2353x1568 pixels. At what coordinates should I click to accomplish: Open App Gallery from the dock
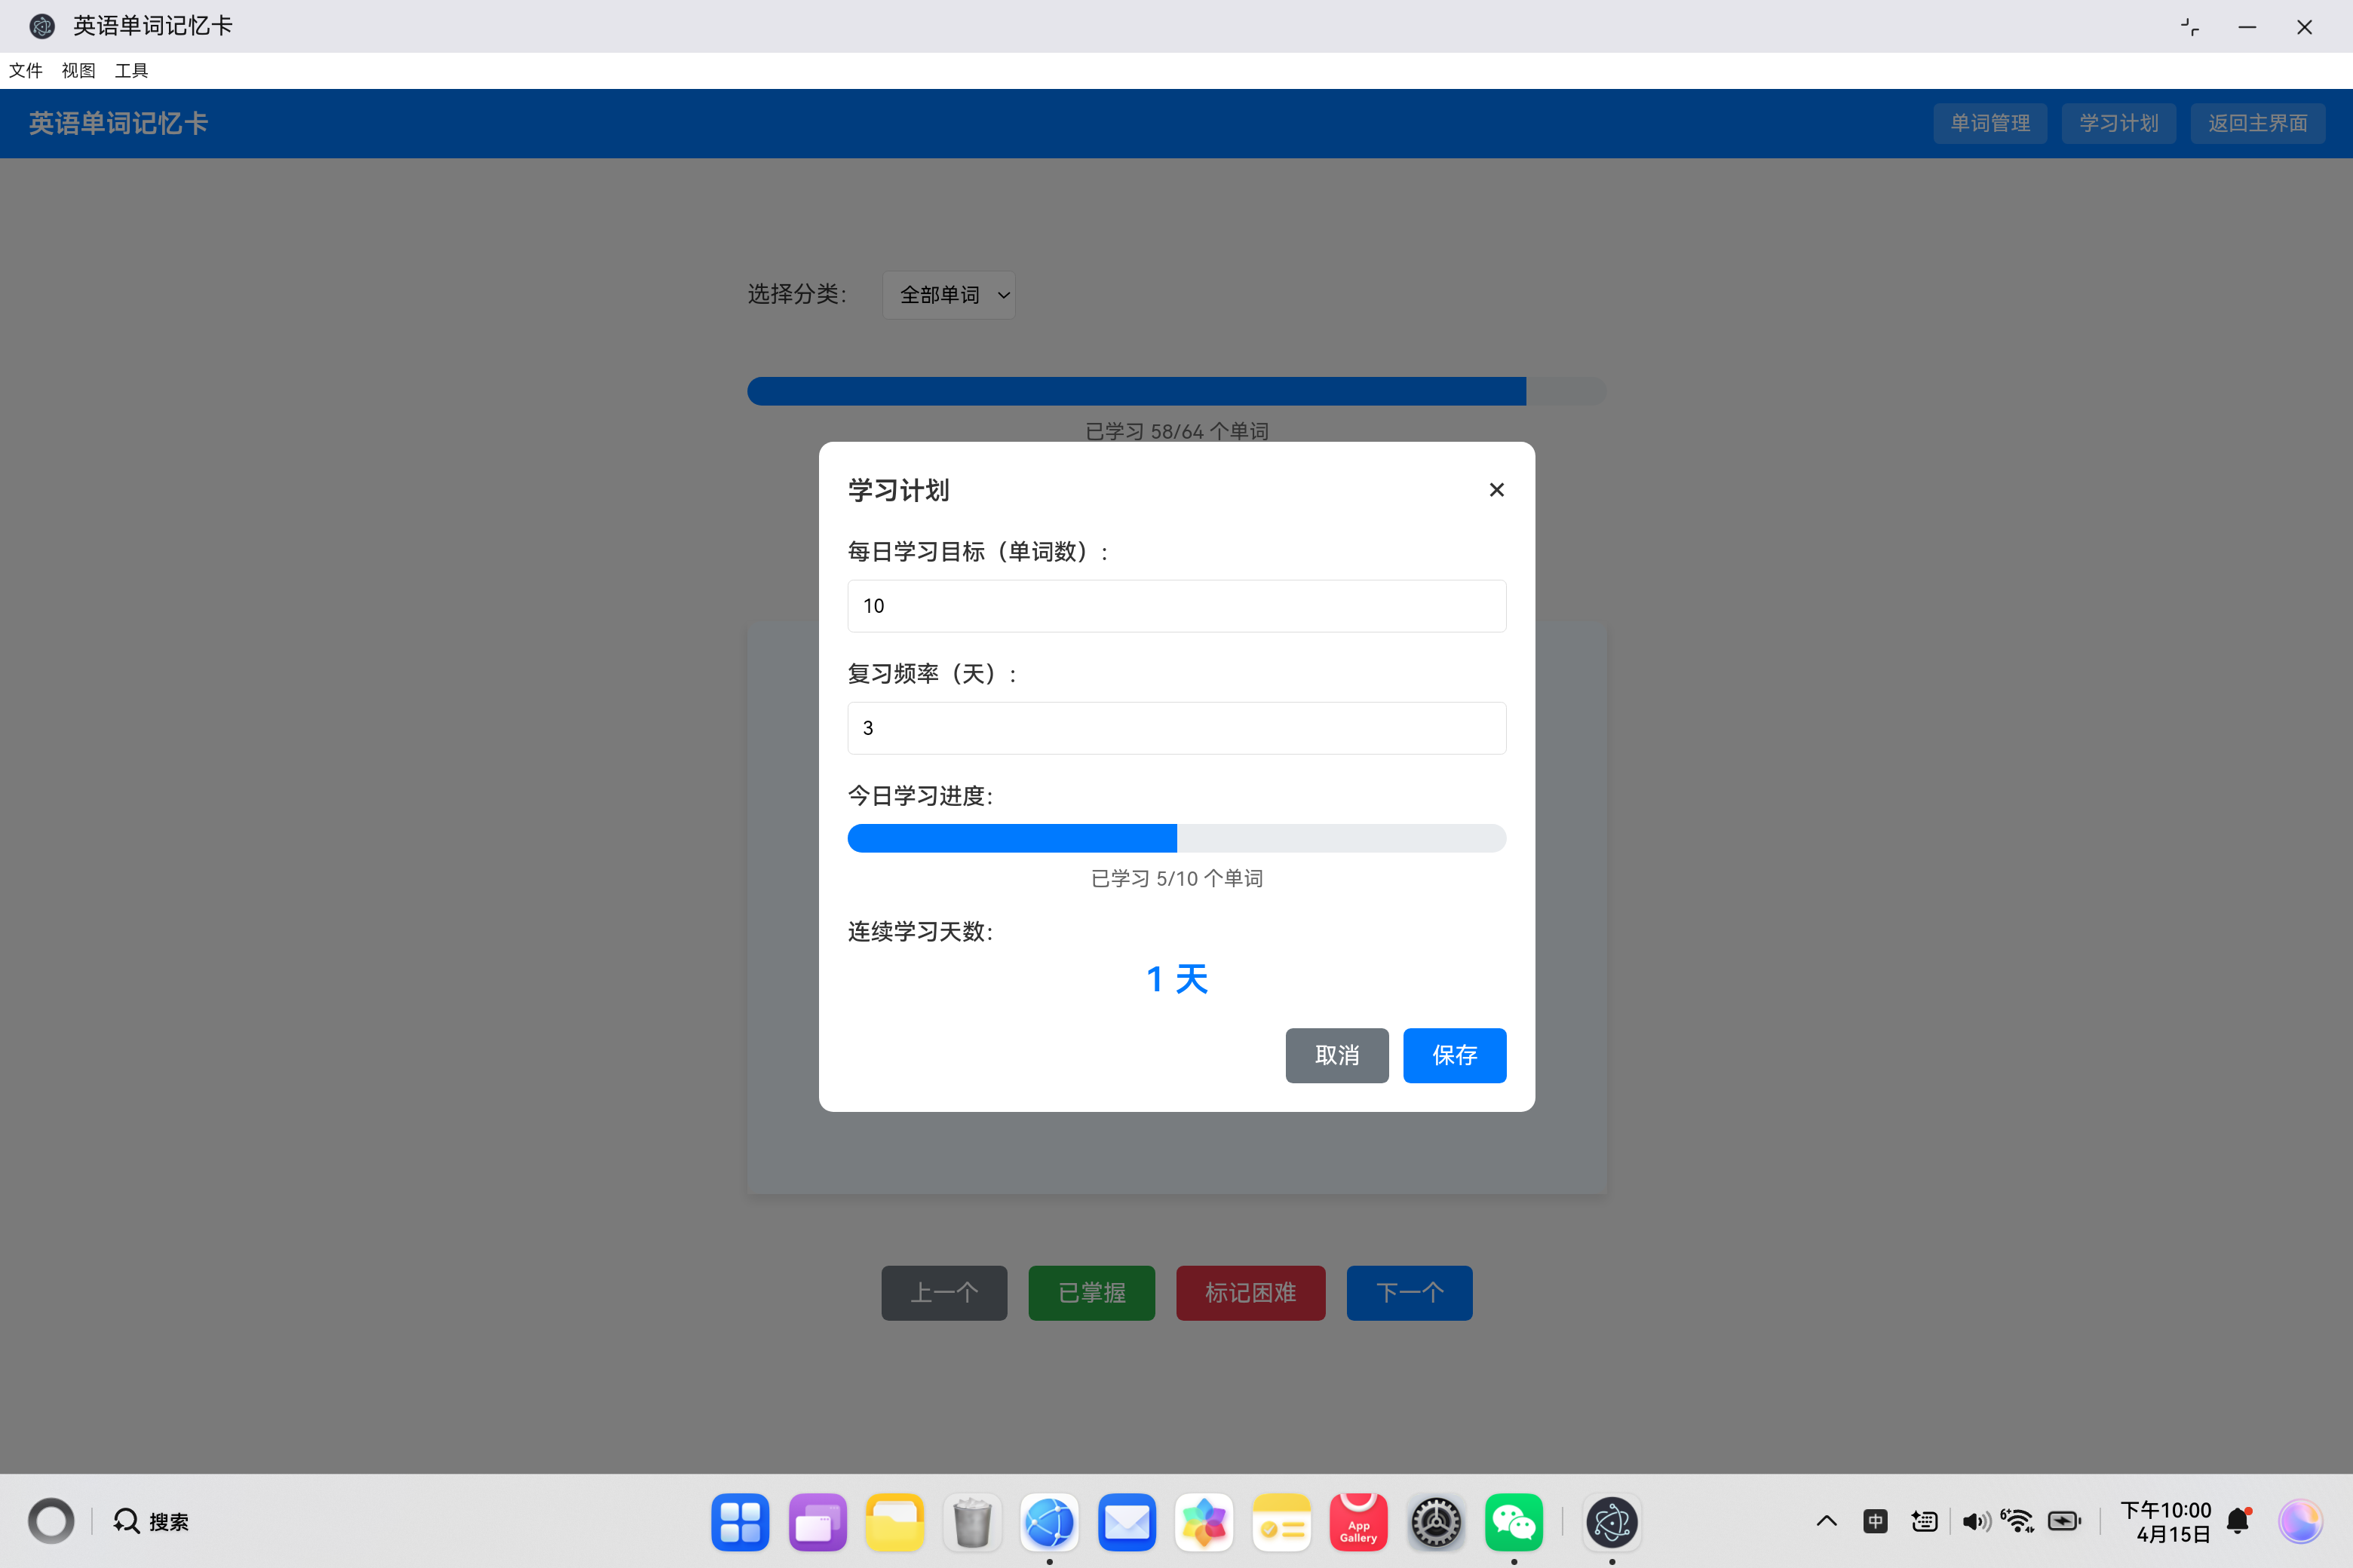1358,1521
